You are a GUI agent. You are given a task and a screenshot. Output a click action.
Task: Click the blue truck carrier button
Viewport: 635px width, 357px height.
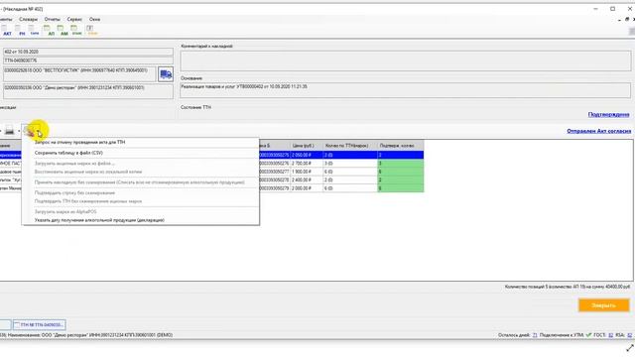[x=166, y=74]
